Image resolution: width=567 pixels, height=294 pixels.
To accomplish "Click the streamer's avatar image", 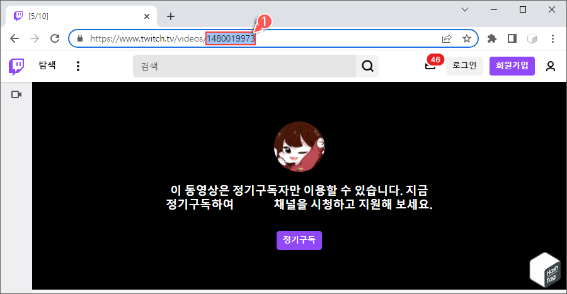I will (299, 147).
